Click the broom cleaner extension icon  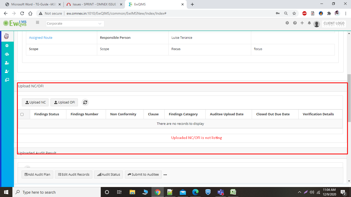pos(321,13)
